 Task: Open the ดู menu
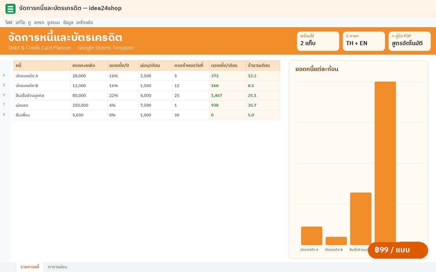29,22
